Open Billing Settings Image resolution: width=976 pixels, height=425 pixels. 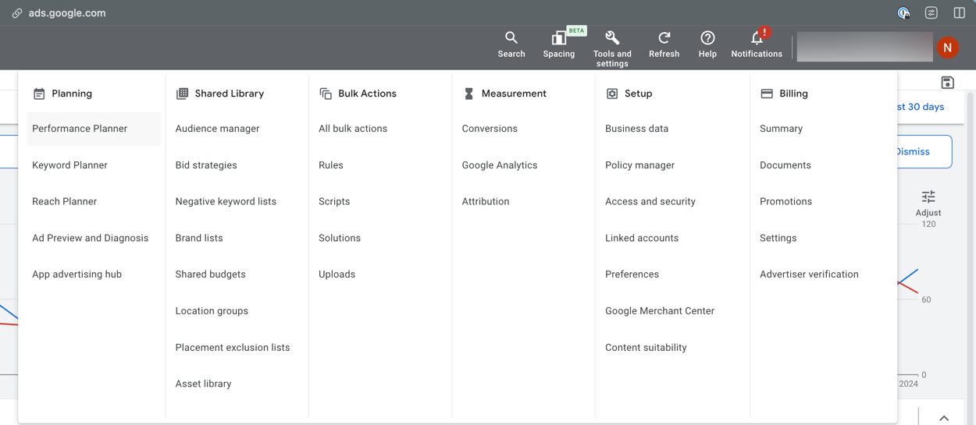pyautogui.click(x=778, y=238)
